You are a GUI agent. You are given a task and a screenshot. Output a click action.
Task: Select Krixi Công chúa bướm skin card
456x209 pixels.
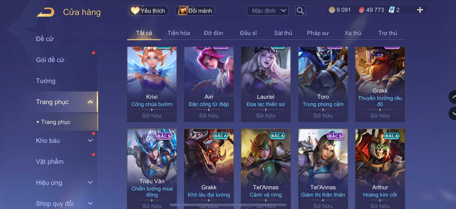point(152,84)
